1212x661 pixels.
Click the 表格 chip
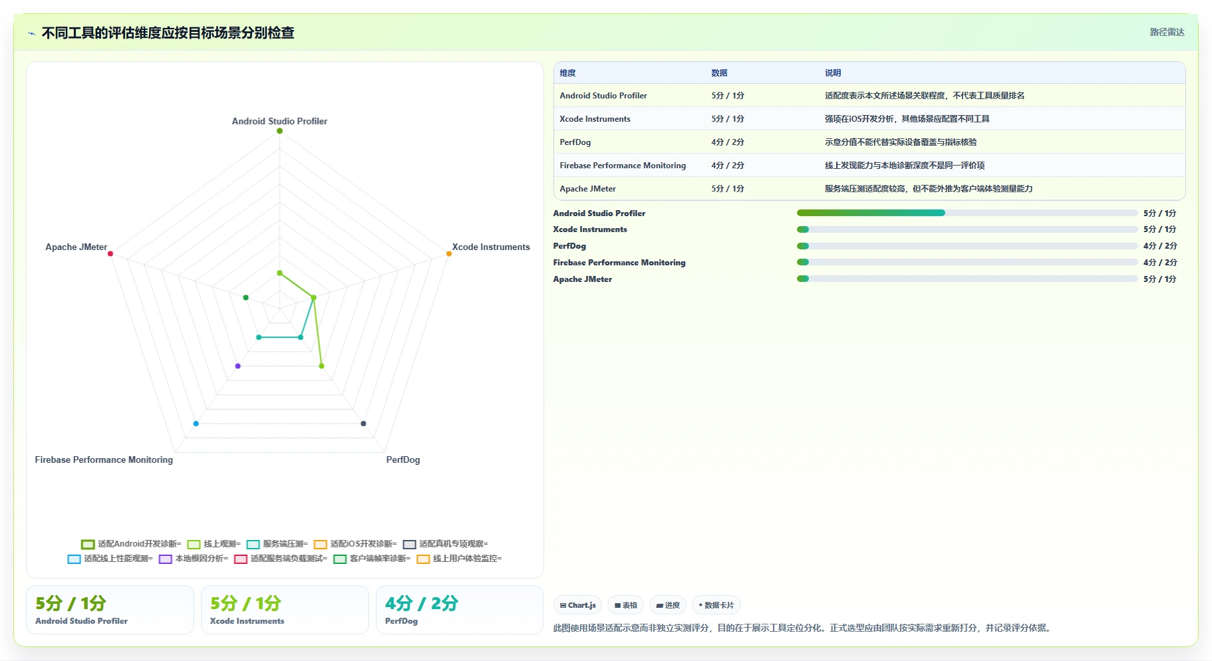tap(625, 605)
